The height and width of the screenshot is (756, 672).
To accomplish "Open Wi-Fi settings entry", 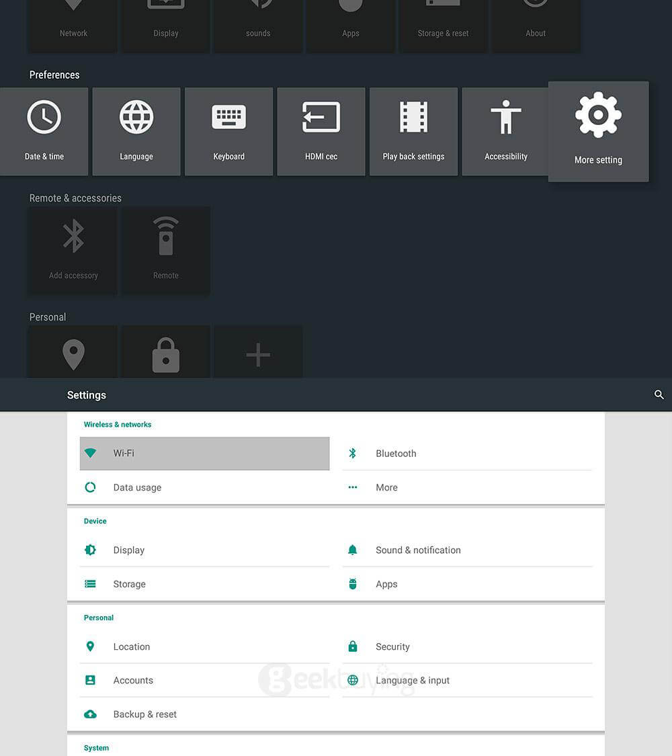I will pyautogui.click(x=204, y=454).
